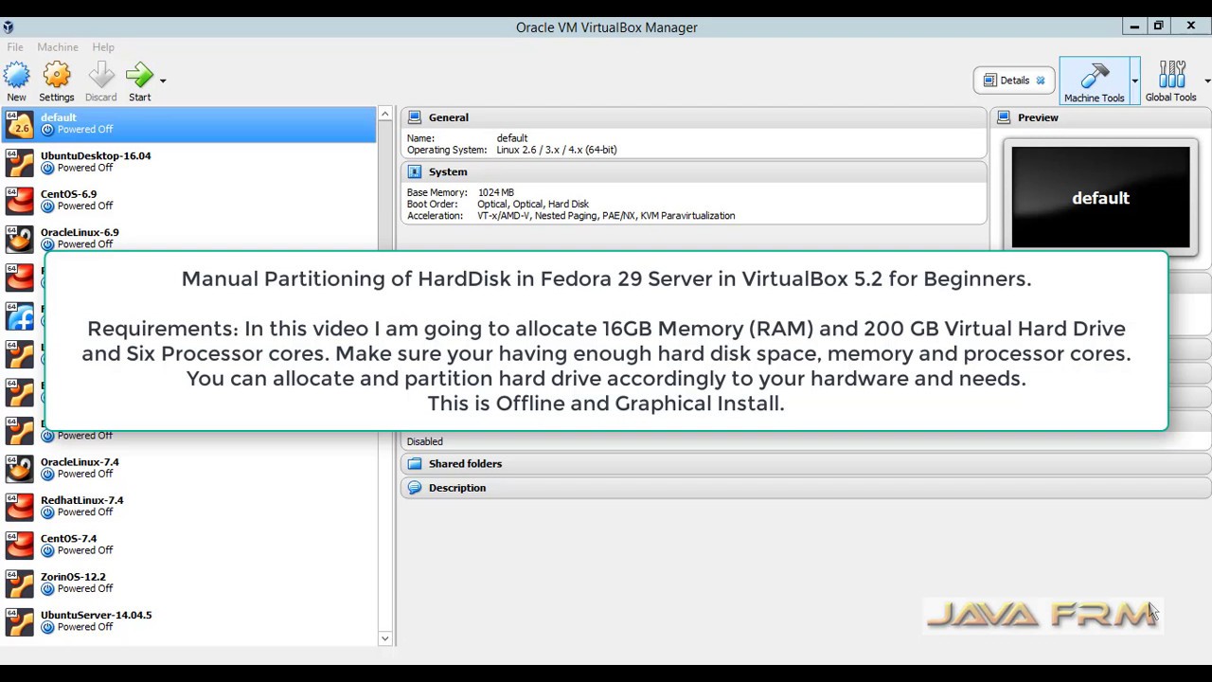Click Operating System value Linux 2.6
Screen dimensions: 1212x682
click(557, 150)
